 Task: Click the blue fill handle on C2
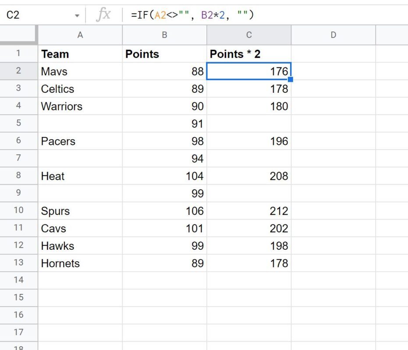click(x=291, y=79)
